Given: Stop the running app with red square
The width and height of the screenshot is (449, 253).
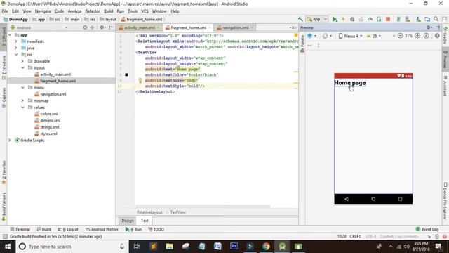Looking at the screenshot, I should click(388, 19).
